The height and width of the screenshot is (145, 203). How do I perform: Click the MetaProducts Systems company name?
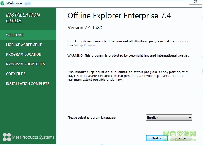[33, 137]
